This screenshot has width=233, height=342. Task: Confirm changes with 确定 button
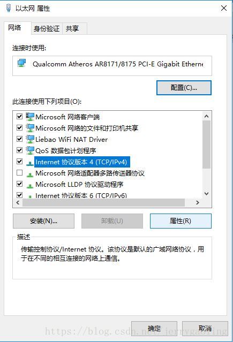click(x=154, y=329)
